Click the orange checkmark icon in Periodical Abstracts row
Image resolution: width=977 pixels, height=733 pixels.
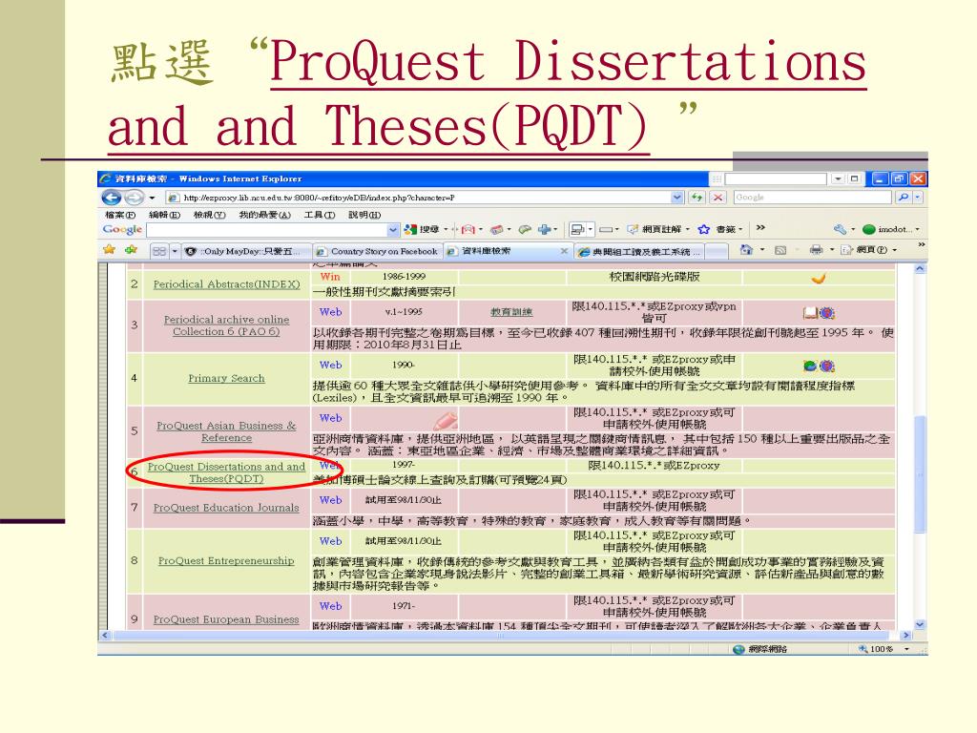click(x=819, y=278)
